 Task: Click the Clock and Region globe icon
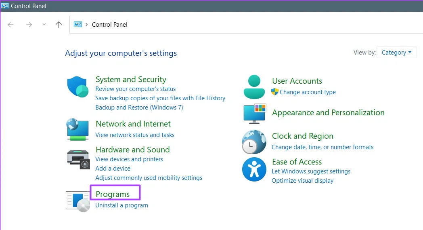coord(254,141)
